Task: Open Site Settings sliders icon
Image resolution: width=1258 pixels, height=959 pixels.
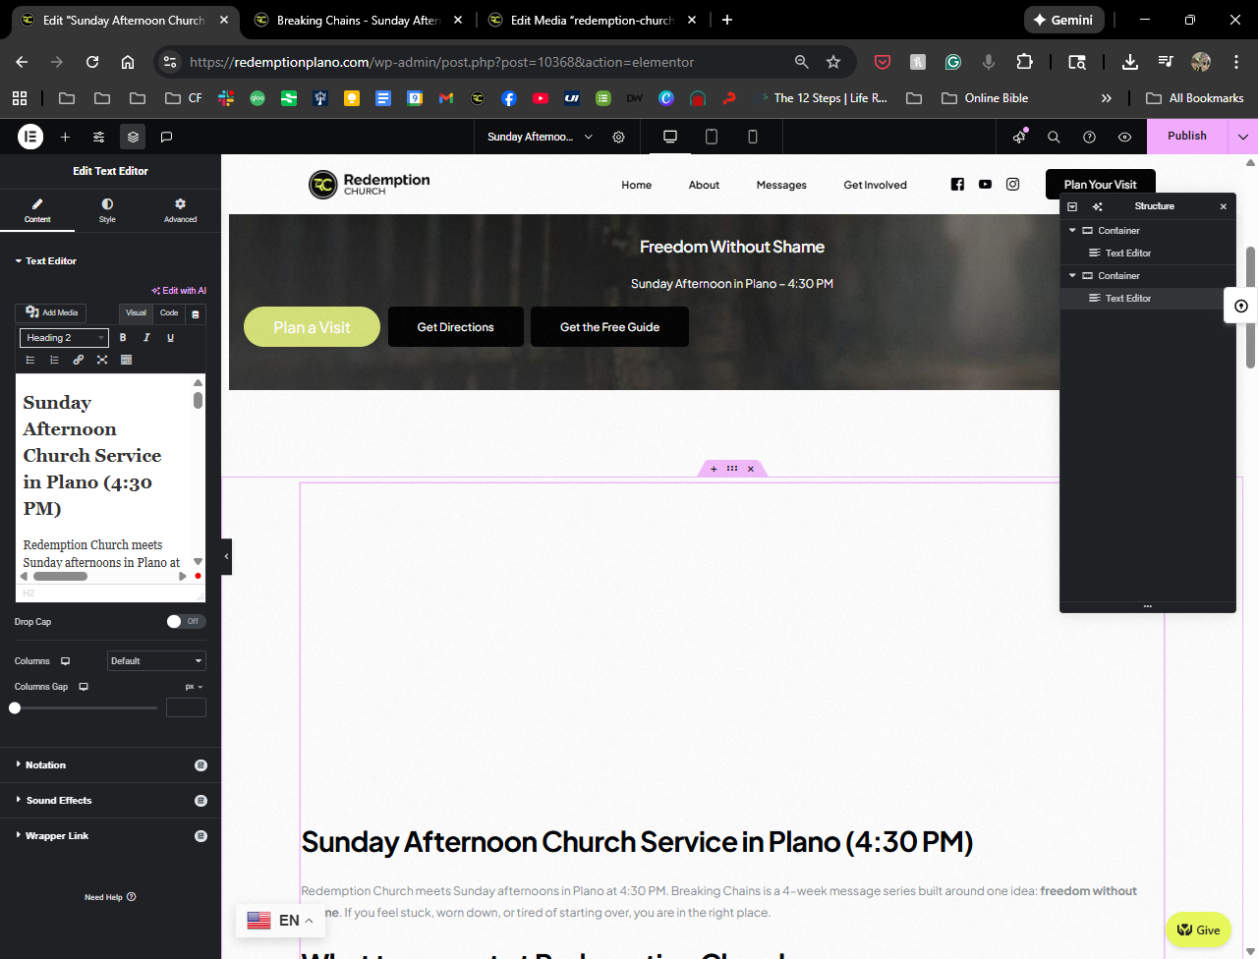Action: click(x=99, y=137)
